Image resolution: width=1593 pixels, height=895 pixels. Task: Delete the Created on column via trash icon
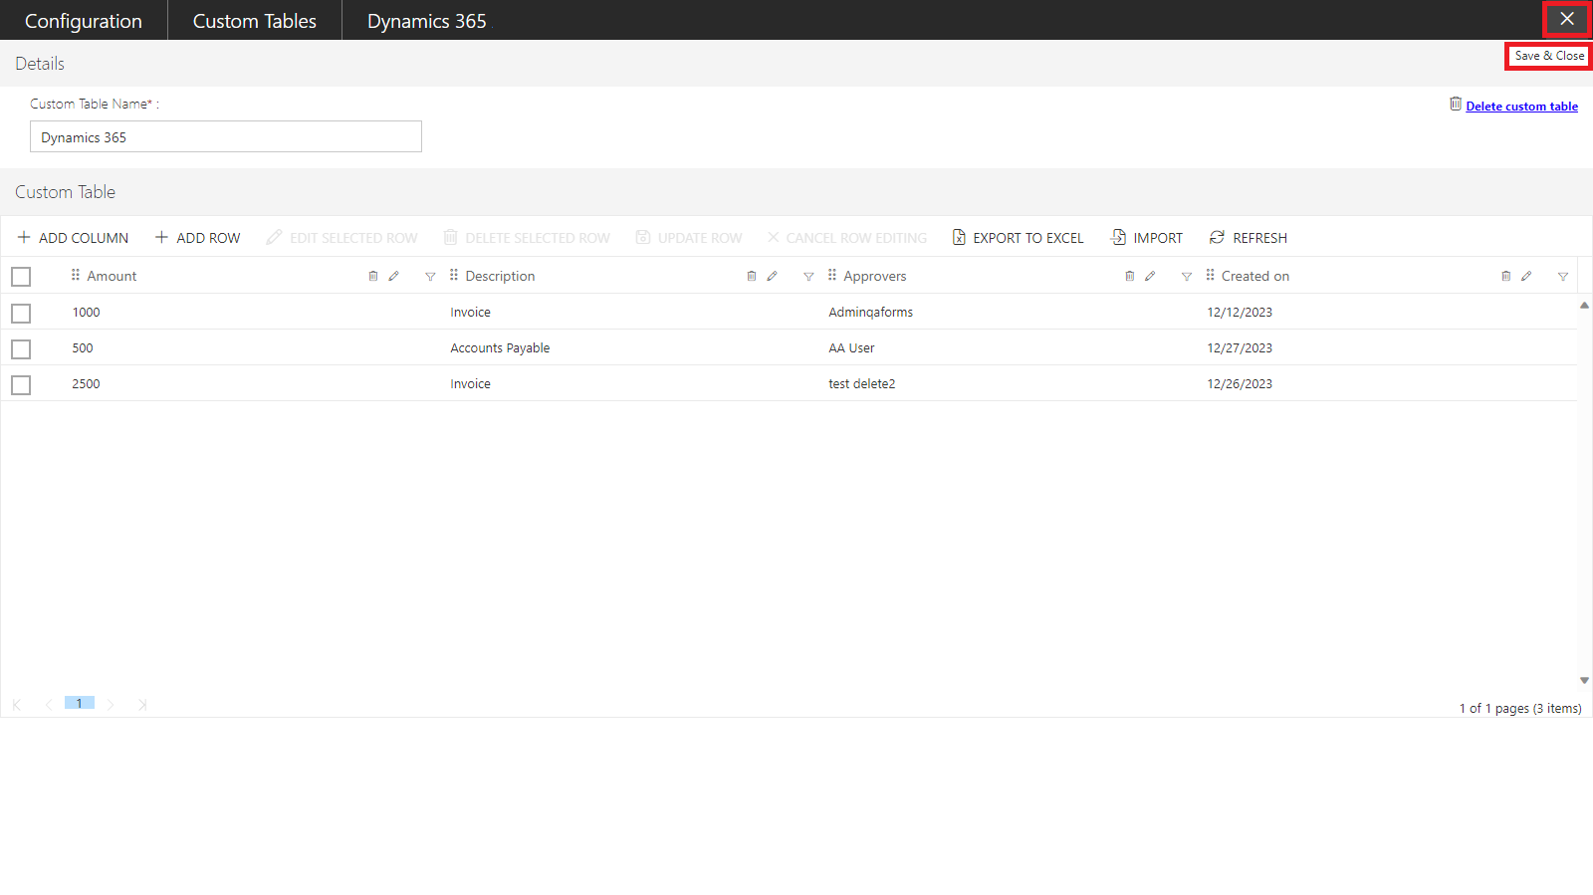coord(1506,277)
